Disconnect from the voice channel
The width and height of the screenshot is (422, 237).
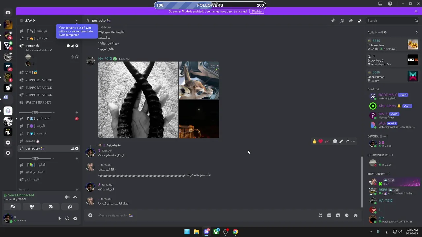(75, 197)
